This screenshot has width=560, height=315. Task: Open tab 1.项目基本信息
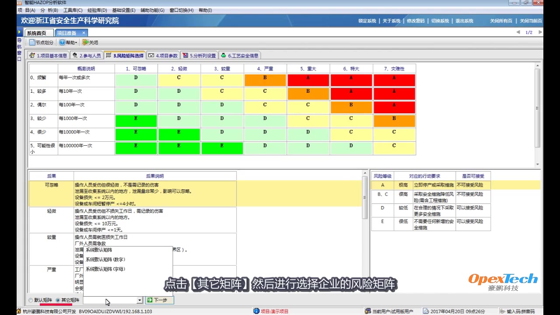coord(48,56)
